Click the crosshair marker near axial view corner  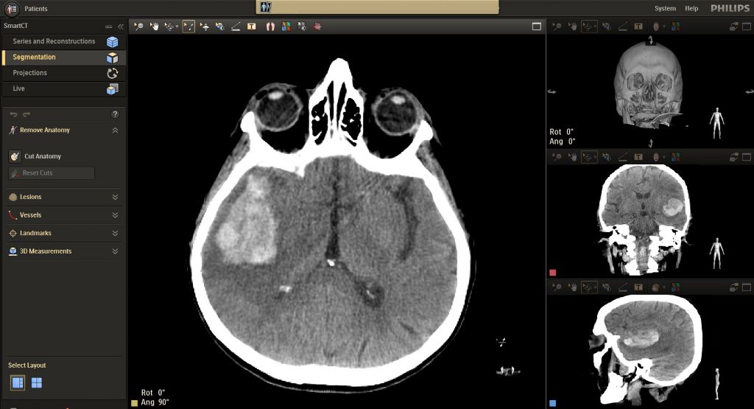click(x=501, y=342)
